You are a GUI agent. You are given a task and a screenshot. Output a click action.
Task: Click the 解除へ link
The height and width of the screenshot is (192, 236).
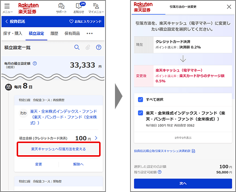[78, 164]
